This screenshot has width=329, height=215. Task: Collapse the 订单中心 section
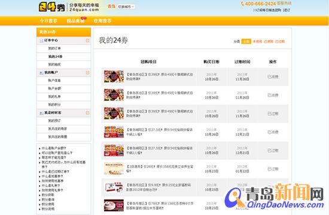point(87,41)
